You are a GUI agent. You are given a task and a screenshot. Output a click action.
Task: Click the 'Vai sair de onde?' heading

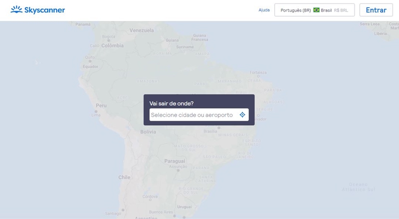click(x=172, y=103)
